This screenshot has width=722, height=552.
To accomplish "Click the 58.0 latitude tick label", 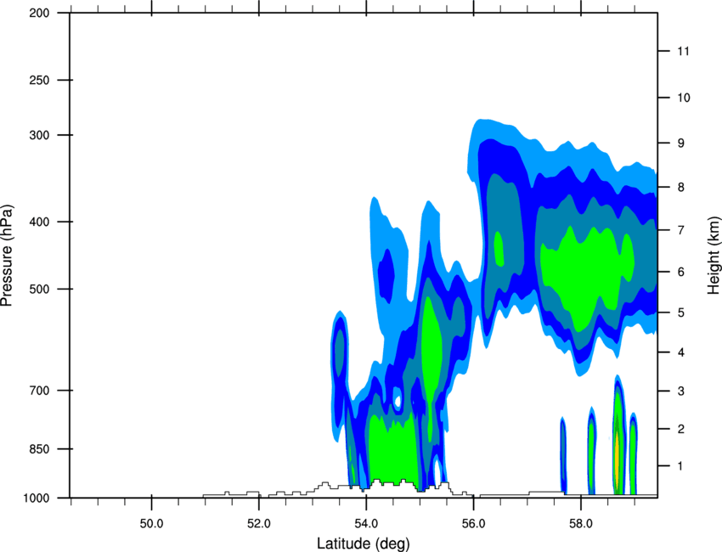I will (x=581, y=524).
